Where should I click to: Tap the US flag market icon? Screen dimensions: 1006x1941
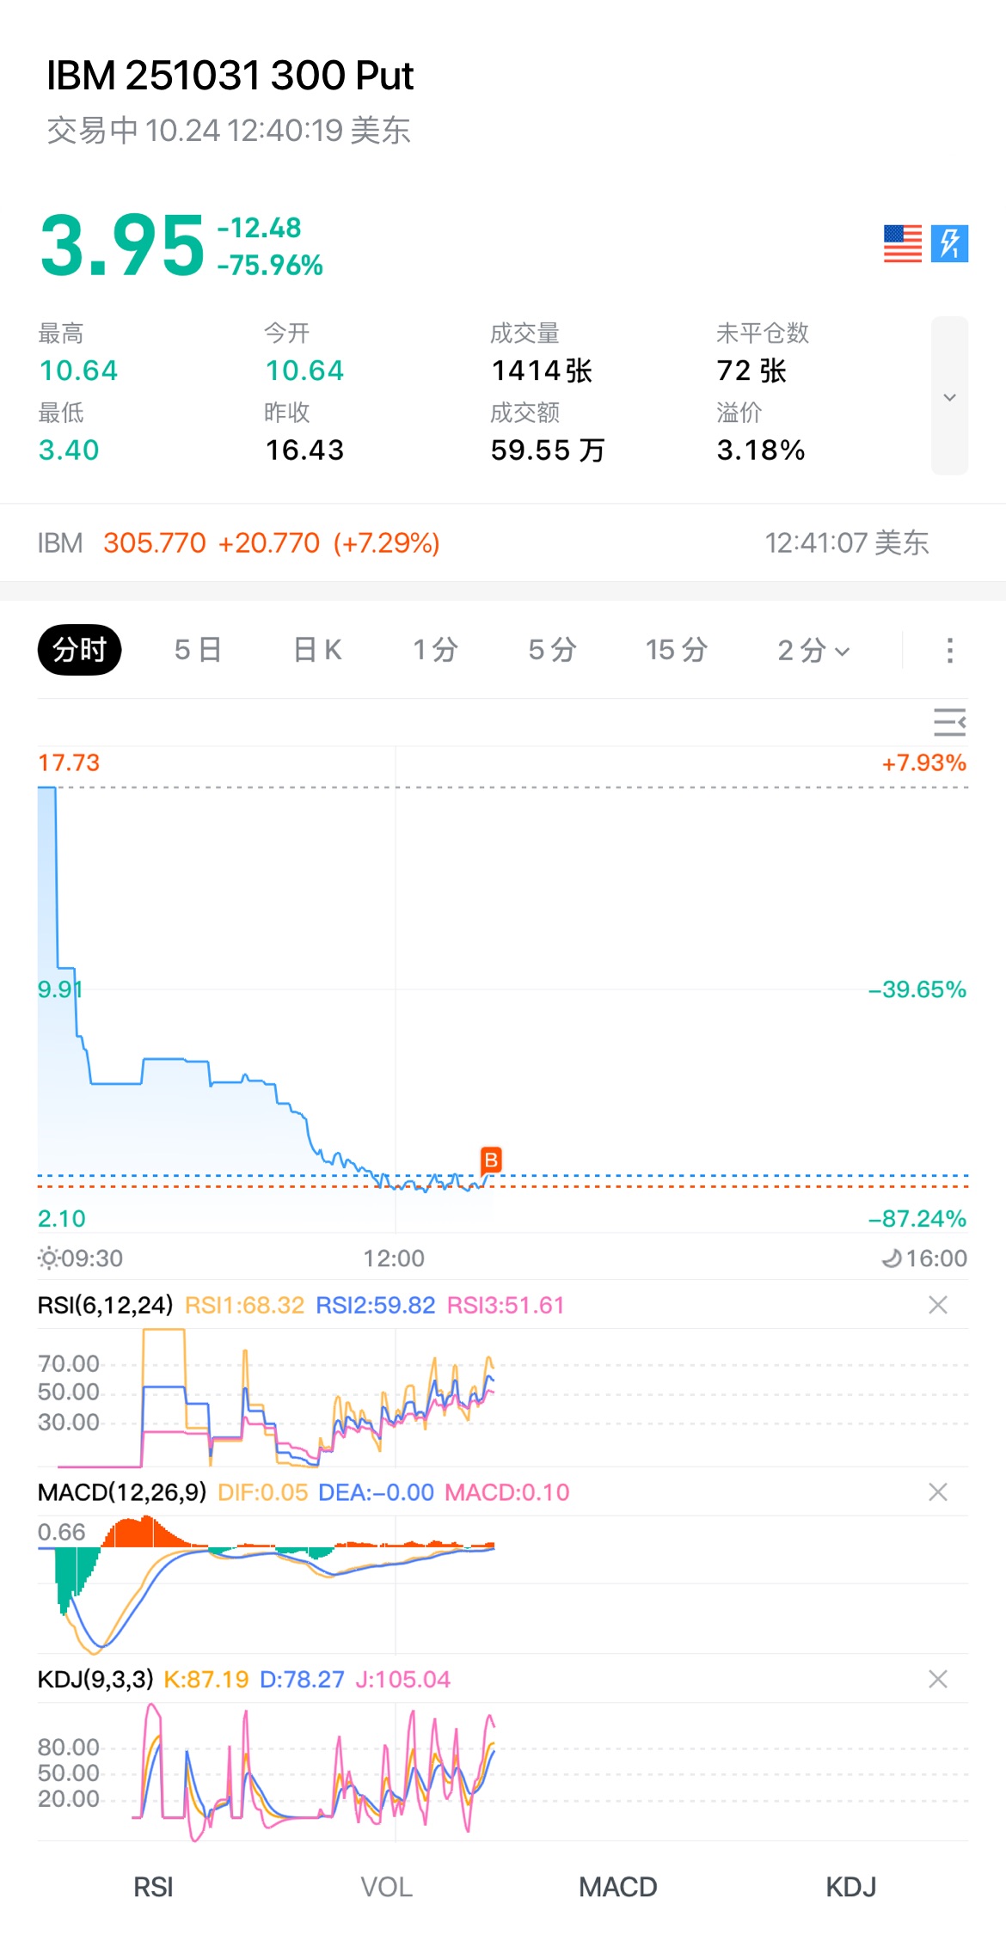[902, 244]
